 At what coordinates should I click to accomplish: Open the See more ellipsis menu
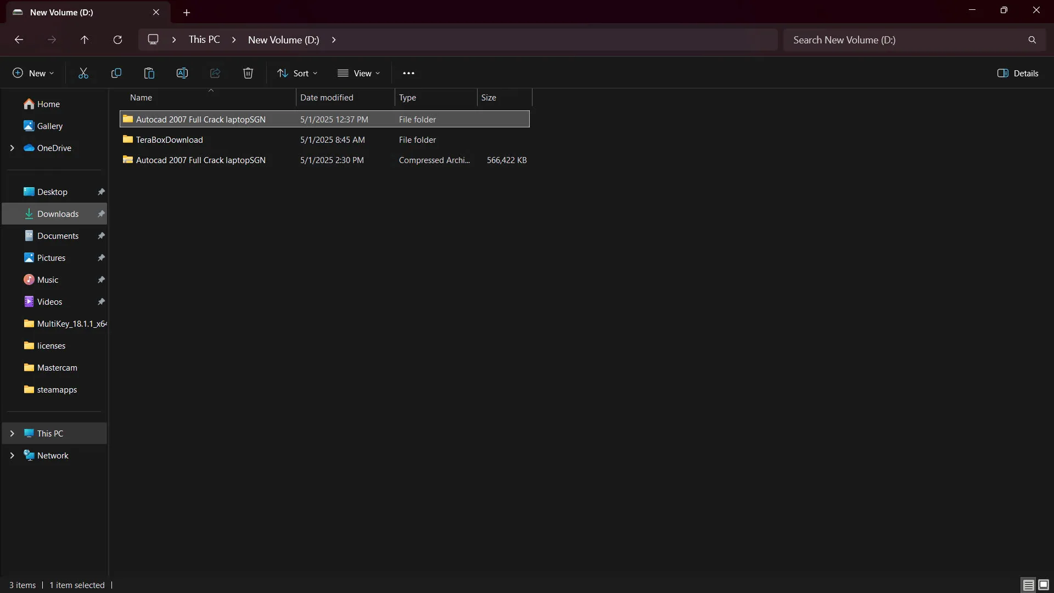coord(408,73)
